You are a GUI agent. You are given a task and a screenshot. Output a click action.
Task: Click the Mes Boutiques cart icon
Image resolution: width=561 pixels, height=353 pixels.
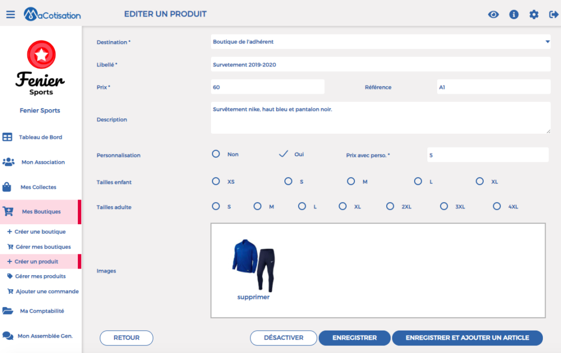pos(8,212)
